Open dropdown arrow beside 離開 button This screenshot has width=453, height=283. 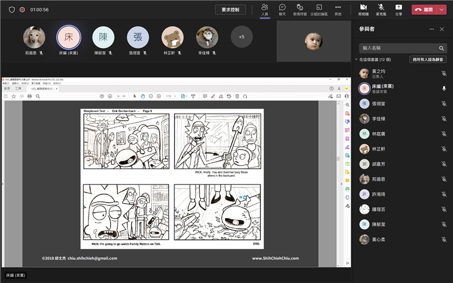[x=442, y=10]
